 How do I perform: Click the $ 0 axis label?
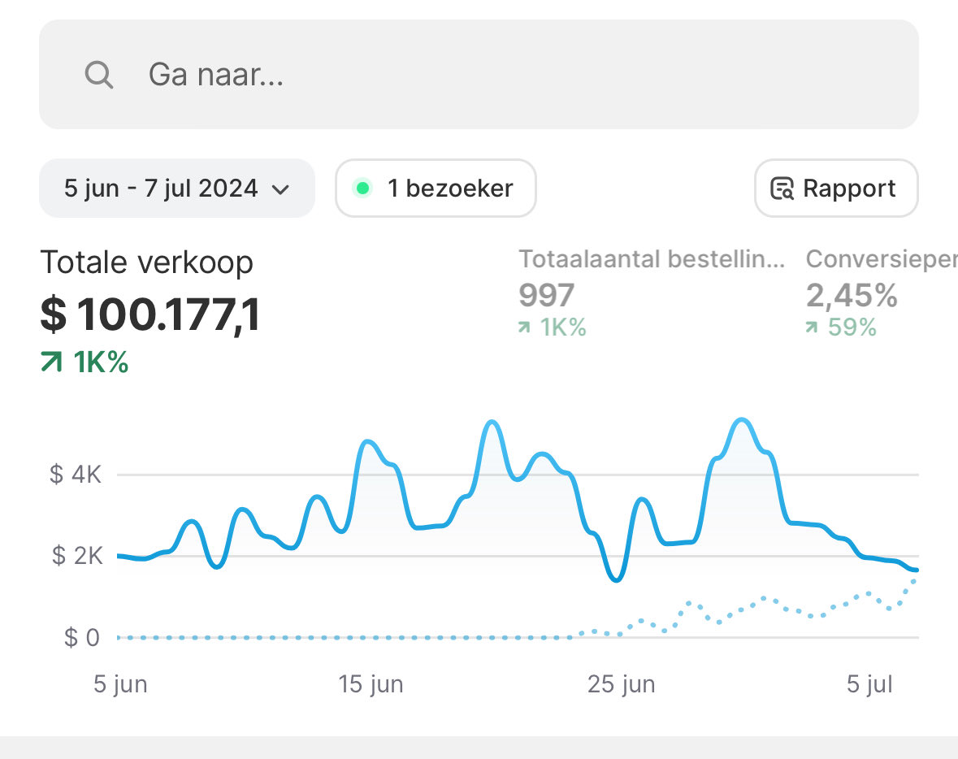[x=82, y=637]
